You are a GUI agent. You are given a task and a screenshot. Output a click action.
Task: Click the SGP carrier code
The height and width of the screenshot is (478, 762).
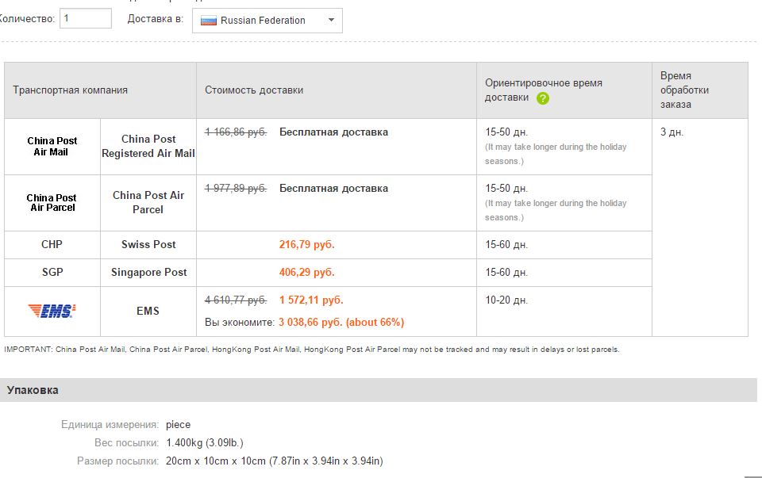tap(52, 272)
